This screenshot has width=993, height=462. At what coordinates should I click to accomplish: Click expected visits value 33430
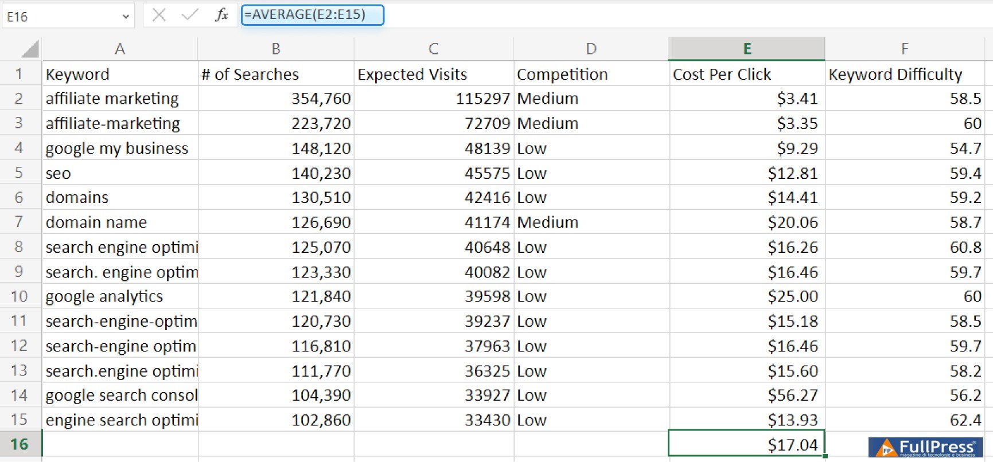(434, 420)
